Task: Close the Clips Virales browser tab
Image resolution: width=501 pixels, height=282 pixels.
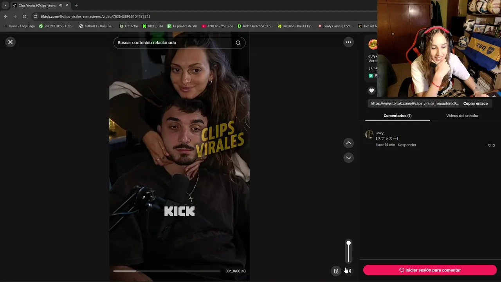Action: pos(67,5)
